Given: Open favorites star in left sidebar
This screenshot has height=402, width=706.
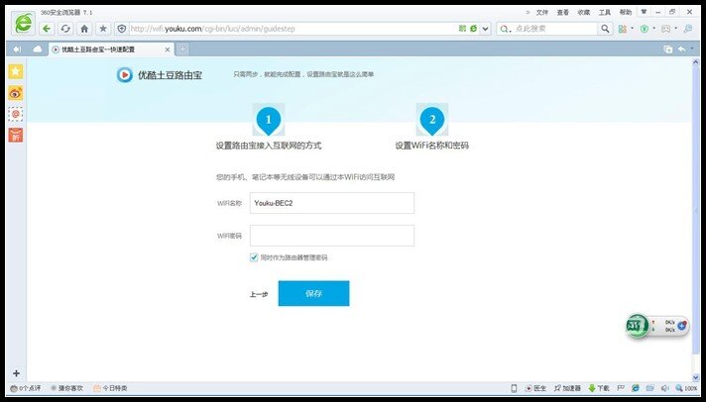Looking at the screenshot, I should (x=16, y=72).
